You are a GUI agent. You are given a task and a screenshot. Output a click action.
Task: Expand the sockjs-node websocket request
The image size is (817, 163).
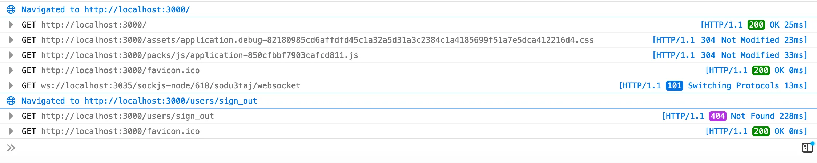[x=11, y=85]
